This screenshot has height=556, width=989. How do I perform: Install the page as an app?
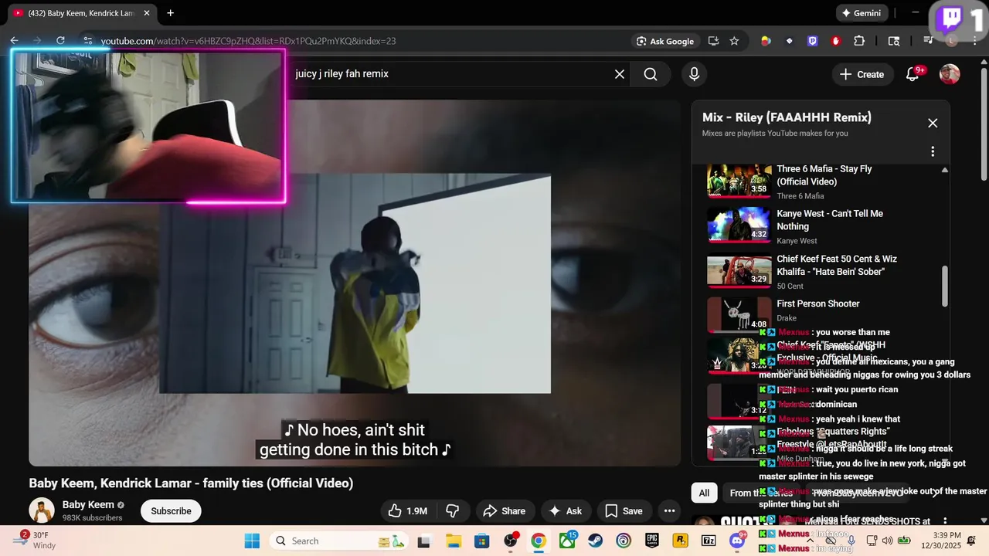pyautogui.click(x=713, y=41)
